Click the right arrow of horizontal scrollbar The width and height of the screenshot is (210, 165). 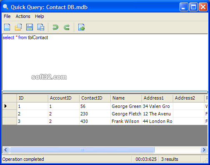tap(204, 150)
